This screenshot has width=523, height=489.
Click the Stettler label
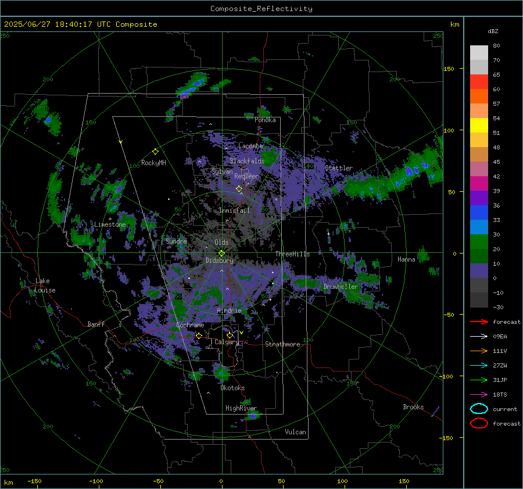pyautogui.click(x=339, y=168)
